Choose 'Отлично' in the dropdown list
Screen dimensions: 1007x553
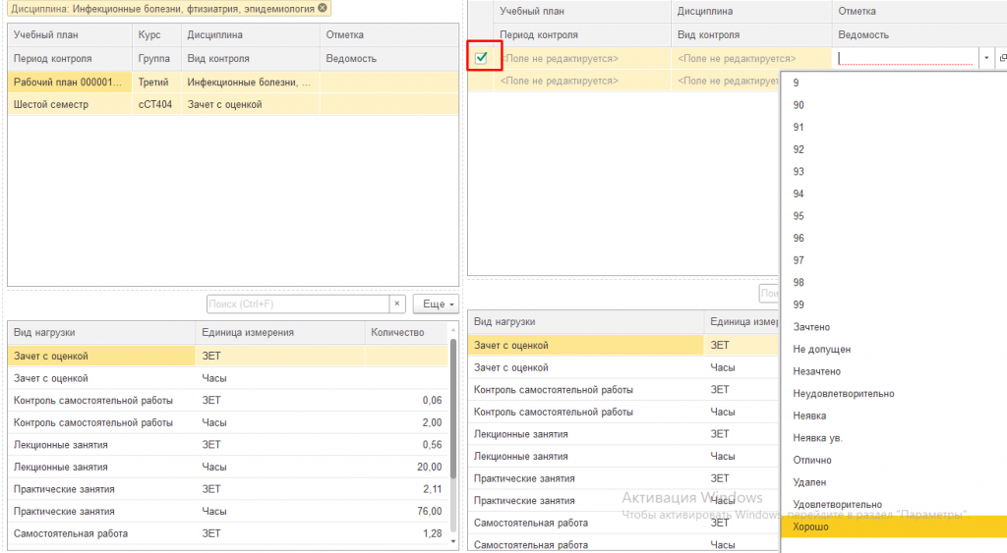(812, 461)
